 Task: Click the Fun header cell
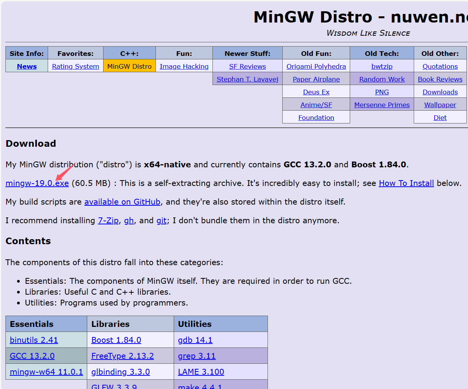pyautogui.click(x=184, y=53)
